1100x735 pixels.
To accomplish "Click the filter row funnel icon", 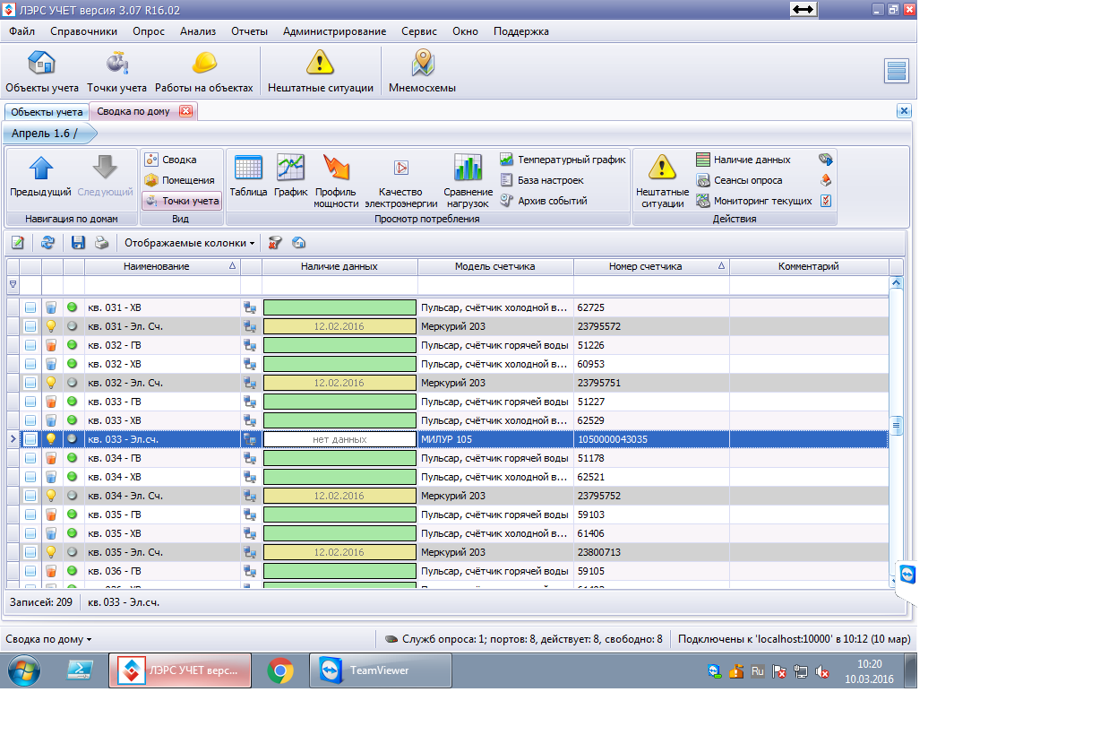I will tap(13, 285).
